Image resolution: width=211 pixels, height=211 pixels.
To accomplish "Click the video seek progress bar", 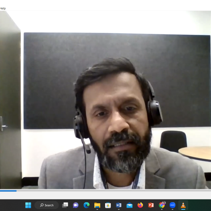I will click(105, 191).
